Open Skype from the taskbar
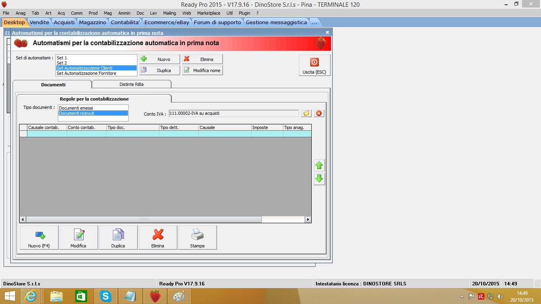 coord(105,296)
